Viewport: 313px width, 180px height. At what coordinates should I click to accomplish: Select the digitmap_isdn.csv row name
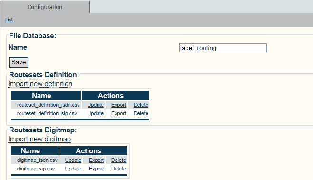37,160
